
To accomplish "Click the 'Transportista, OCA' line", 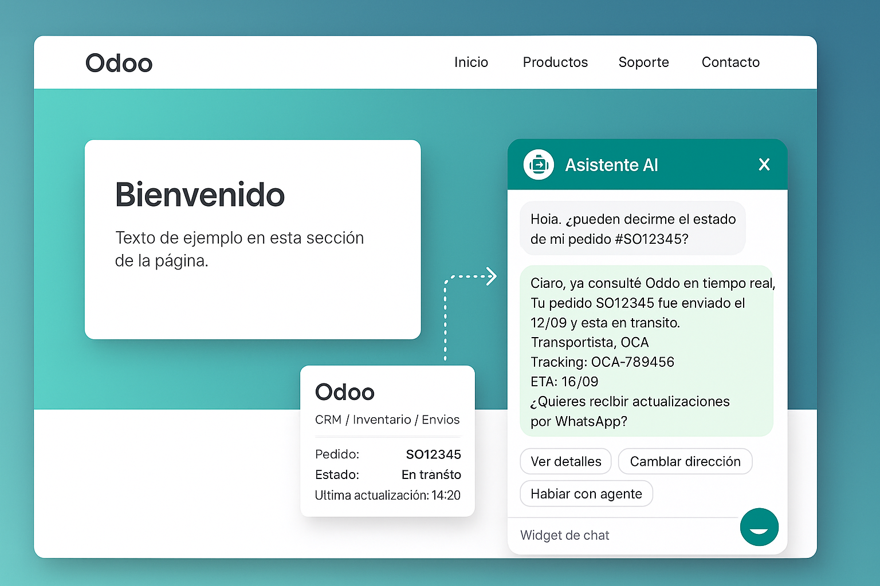I will coord(590,342).
